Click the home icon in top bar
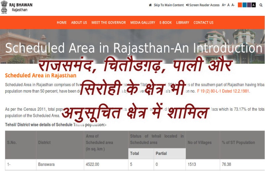This screenshot has width=265, height=171. (150, 5)
